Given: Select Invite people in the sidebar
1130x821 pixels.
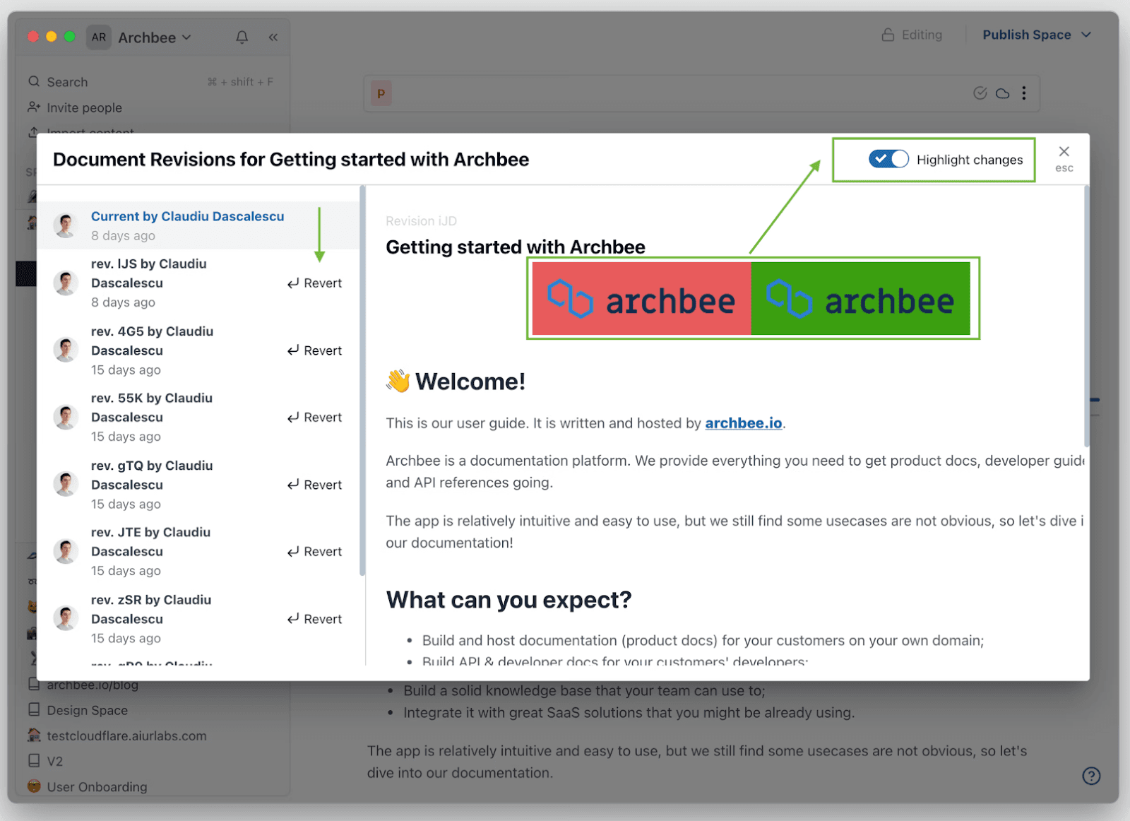Looking at the screenshot, I should (x=84, y=108).
